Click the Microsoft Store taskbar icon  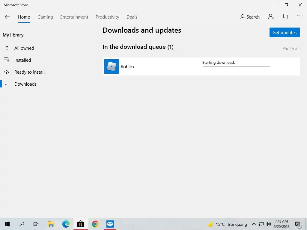pos(80,224)
